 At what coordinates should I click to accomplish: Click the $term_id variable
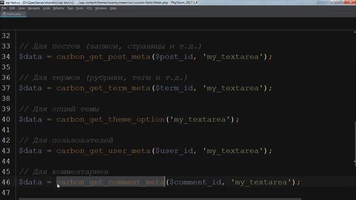pyautogui.click(x=174, y=88)
